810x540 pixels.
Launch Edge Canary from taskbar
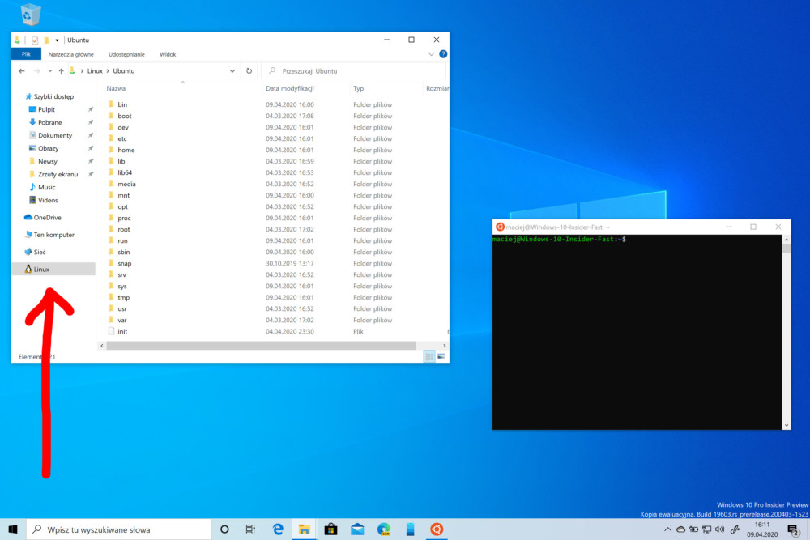384,529
